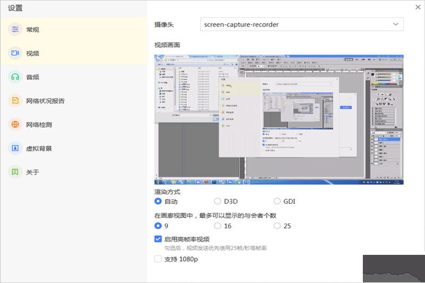Close the settings dialog with X
The image size is (425, 283).
[x=417, y=7]
